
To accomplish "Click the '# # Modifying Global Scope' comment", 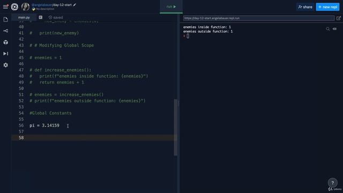I will pos(62,45).
